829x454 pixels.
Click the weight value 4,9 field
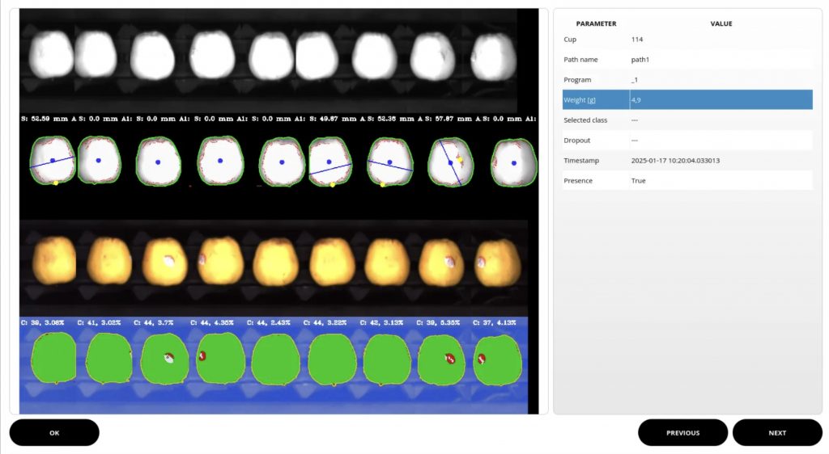721,99
